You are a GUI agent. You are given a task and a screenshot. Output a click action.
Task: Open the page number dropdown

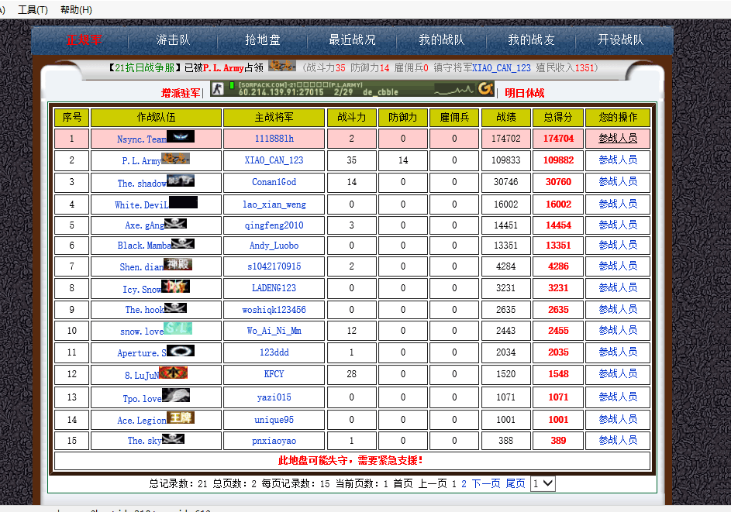pyautogui.click(x=543, y=483)
